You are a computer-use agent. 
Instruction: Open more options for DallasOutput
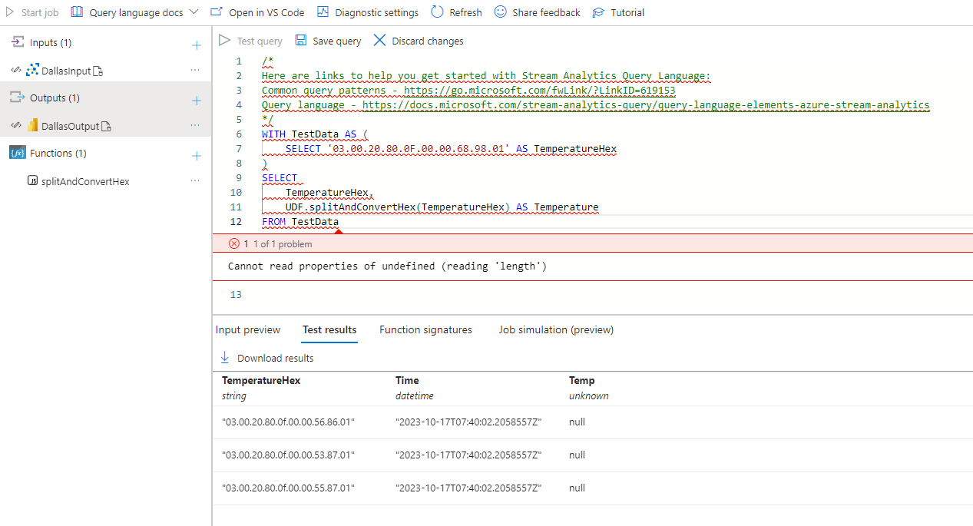click(x=195, y=125)
